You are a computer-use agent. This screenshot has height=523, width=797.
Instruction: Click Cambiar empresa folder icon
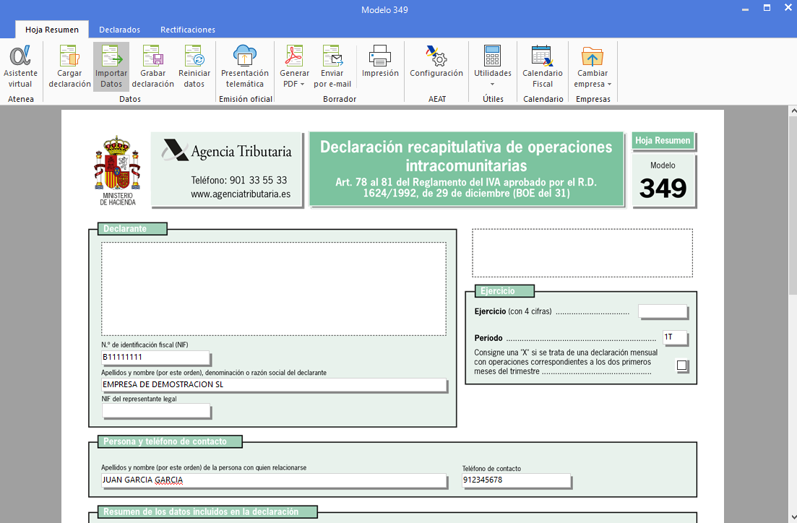(593, 56)
